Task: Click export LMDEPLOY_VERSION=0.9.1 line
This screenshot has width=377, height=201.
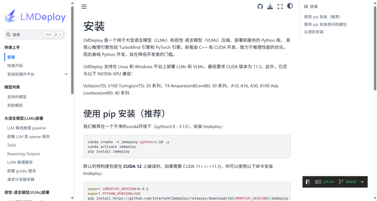Action: click(118, 189)
